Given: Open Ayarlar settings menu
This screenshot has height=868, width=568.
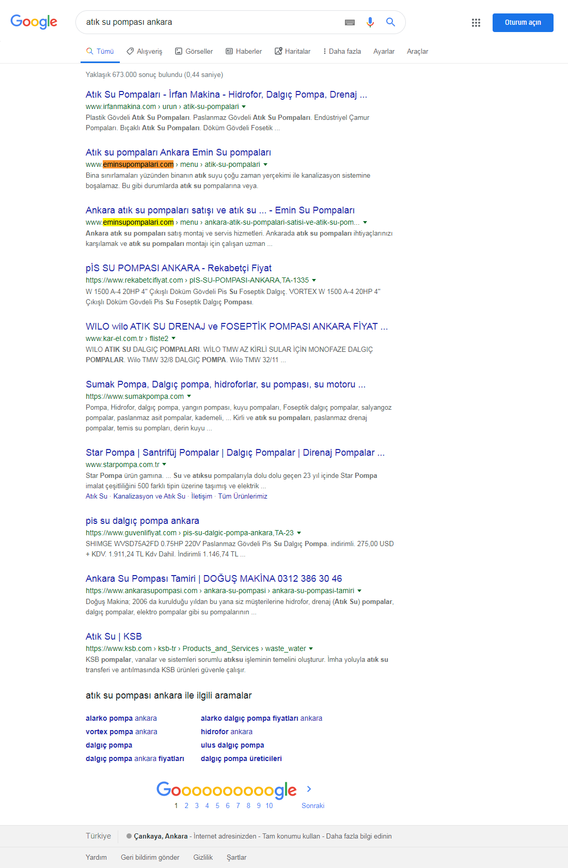Looking at the screenshot, I should point(384,51).
